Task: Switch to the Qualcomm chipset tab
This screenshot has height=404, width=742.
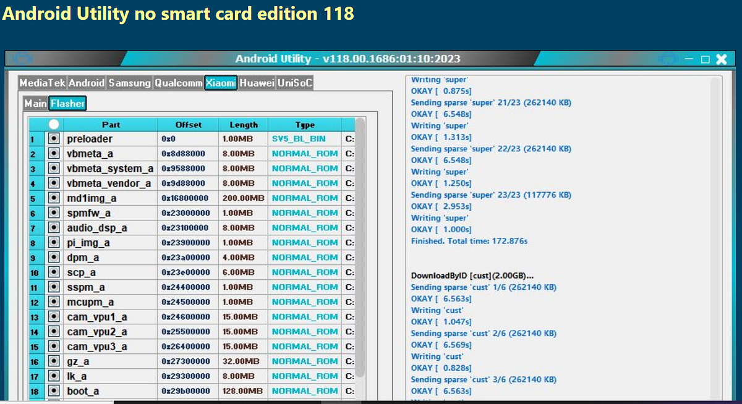Action: point(178,83)
